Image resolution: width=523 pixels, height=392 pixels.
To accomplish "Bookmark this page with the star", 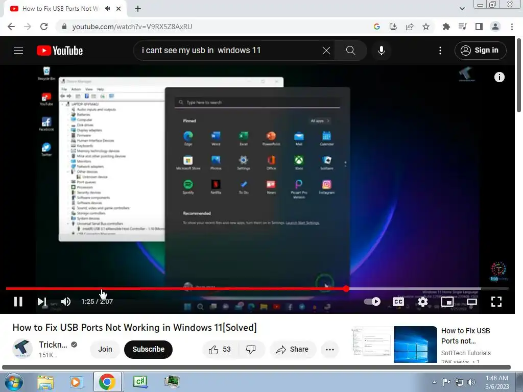I will 426,27.
